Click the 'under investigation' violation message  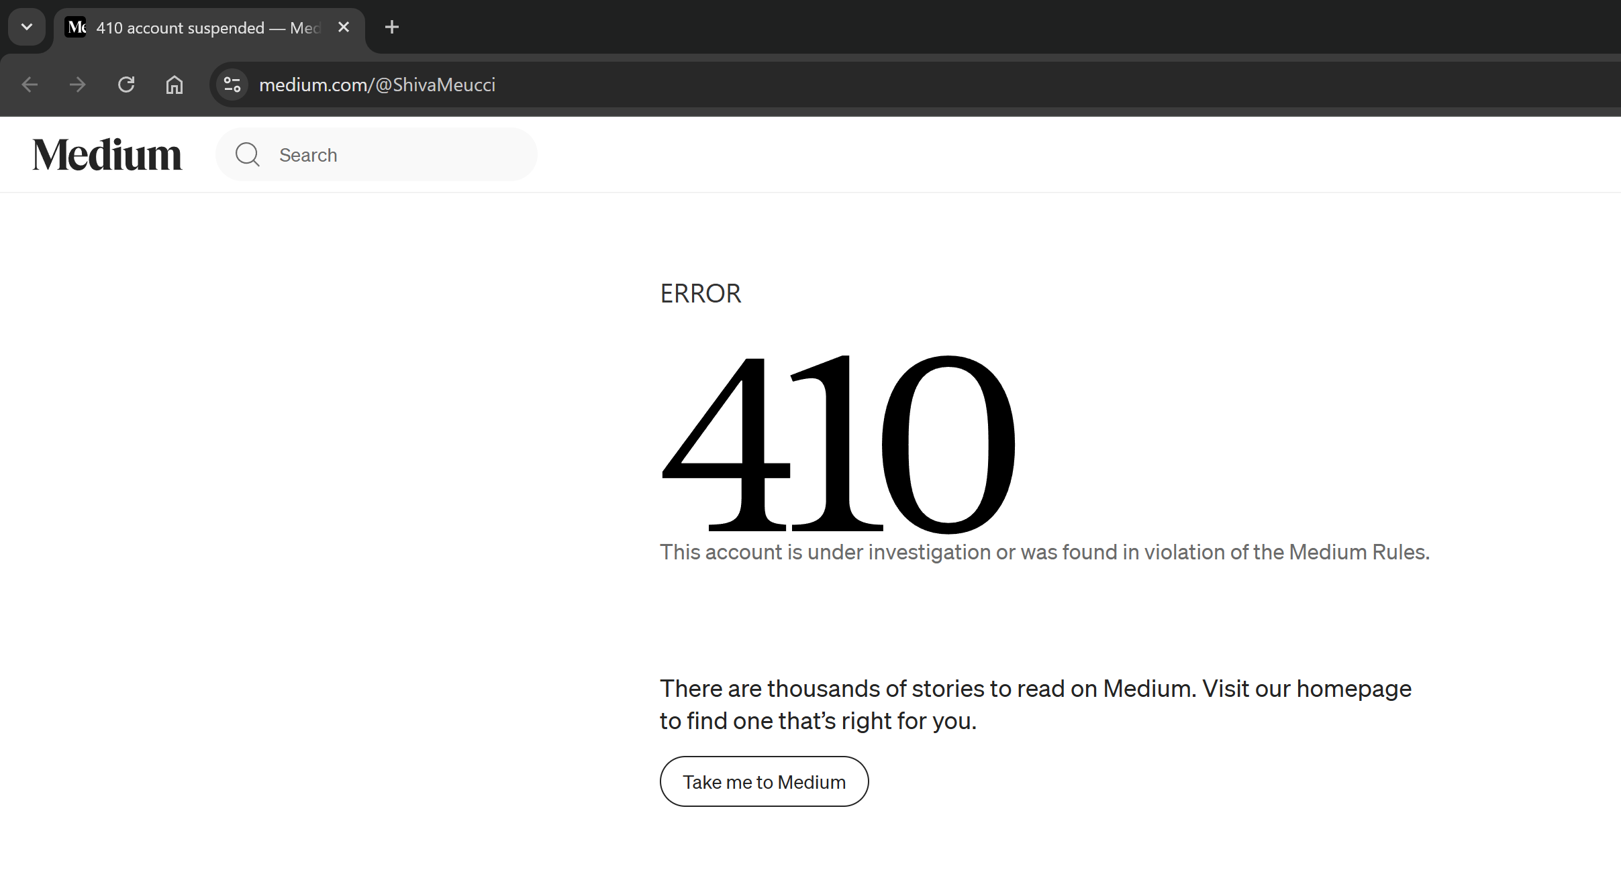pyautogui.click(x=1044, y=552)
